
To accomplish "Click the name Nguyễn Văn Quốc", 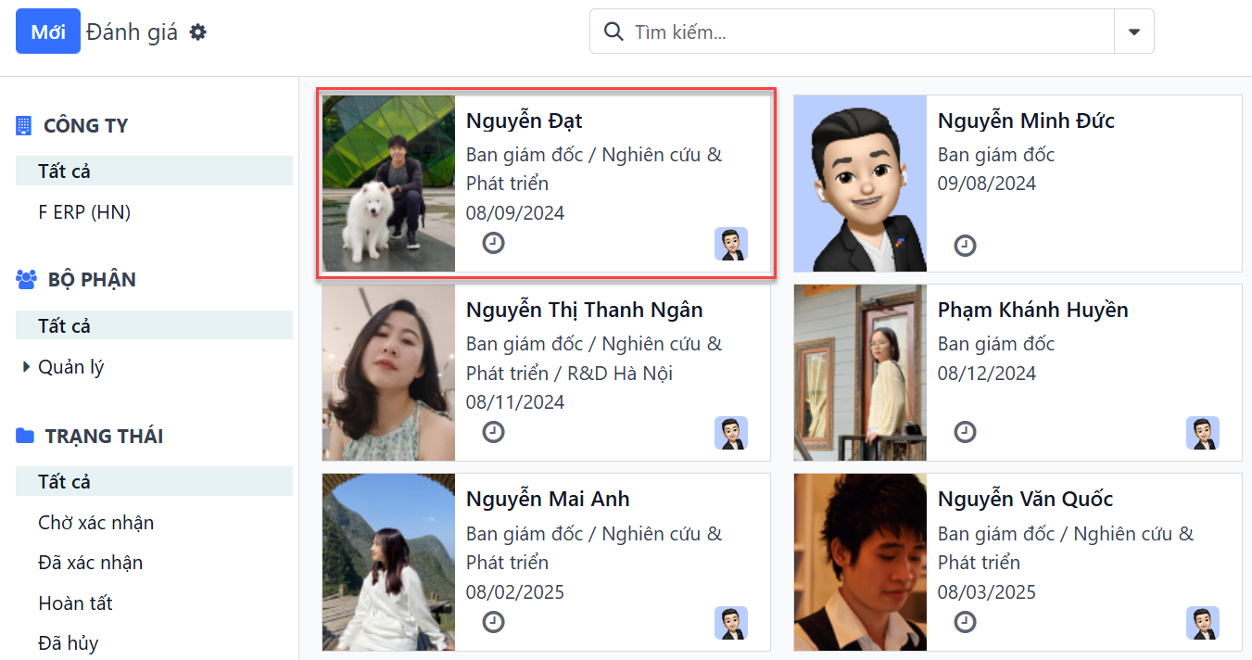I will [x=1025, y=500].
